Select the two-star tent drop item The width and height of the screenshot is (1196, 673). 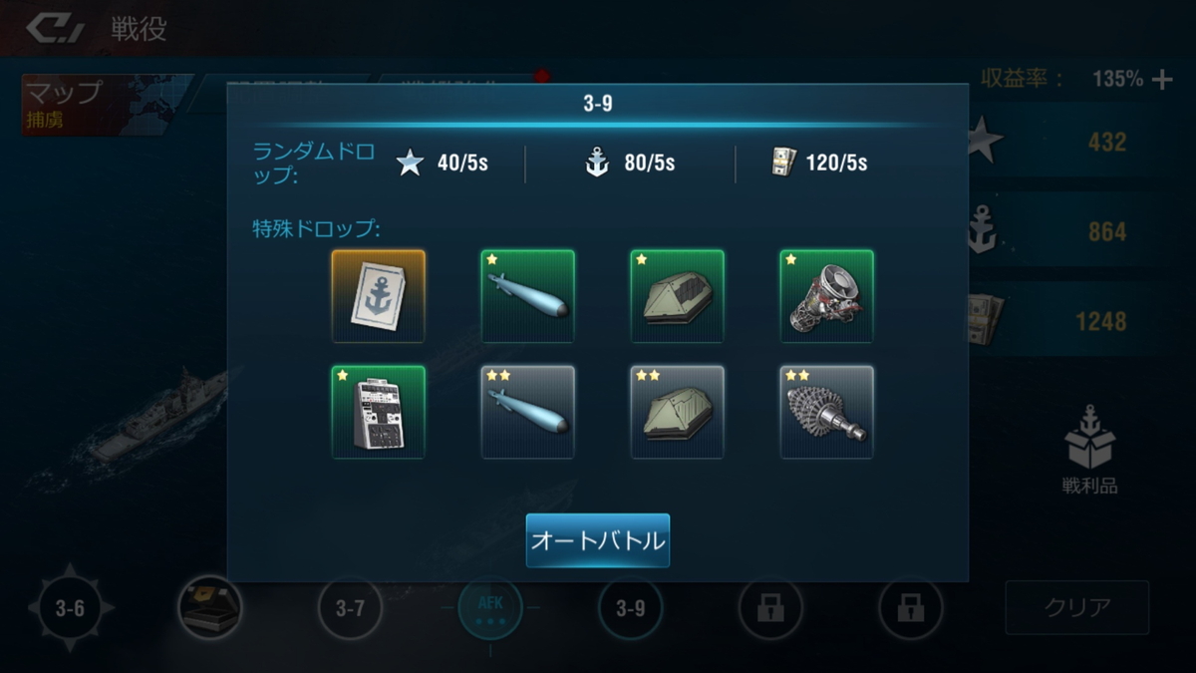[x=678, y=412]
